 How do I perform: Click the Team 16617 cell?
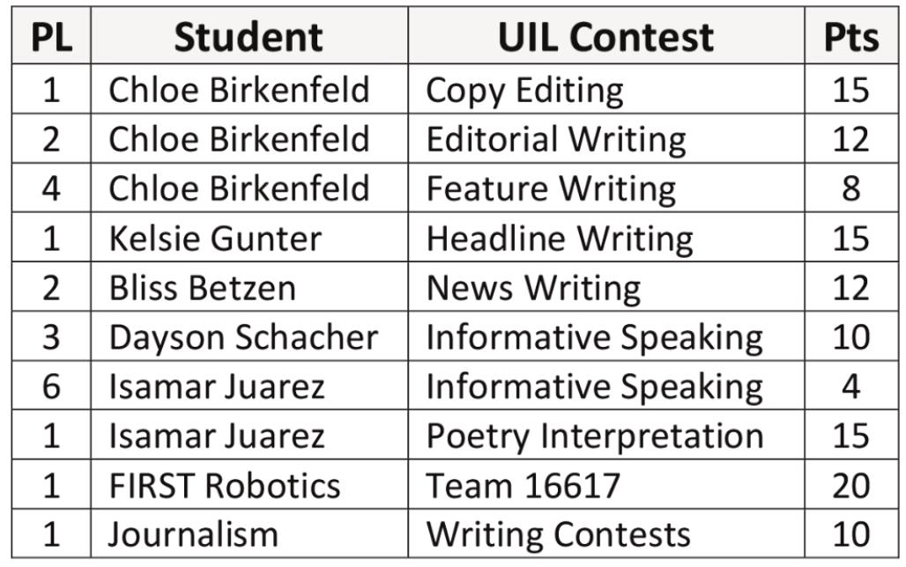pos(606,485)
